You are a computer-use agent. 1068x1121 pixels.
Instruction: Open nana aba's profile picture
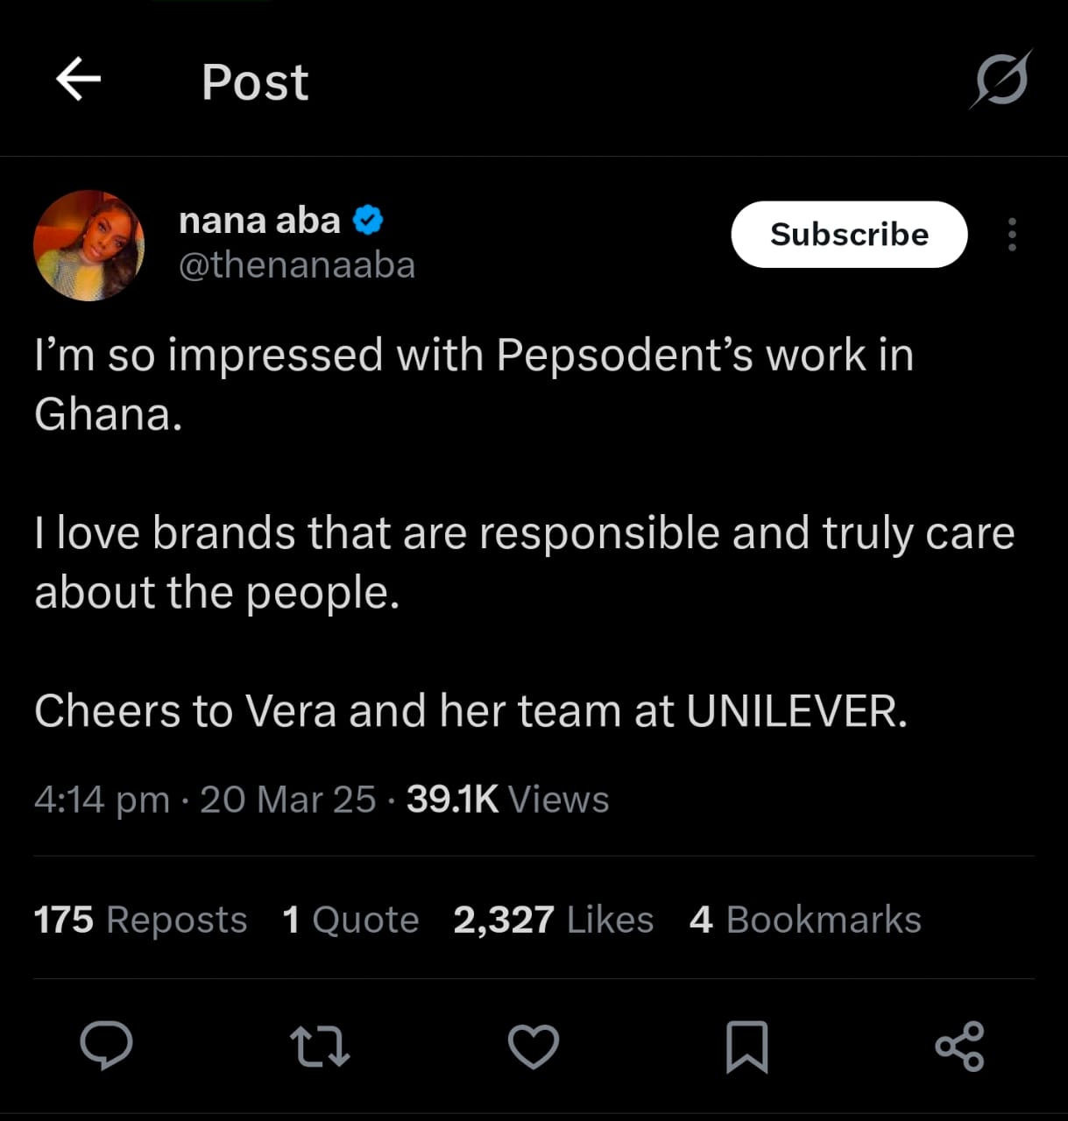88,245
